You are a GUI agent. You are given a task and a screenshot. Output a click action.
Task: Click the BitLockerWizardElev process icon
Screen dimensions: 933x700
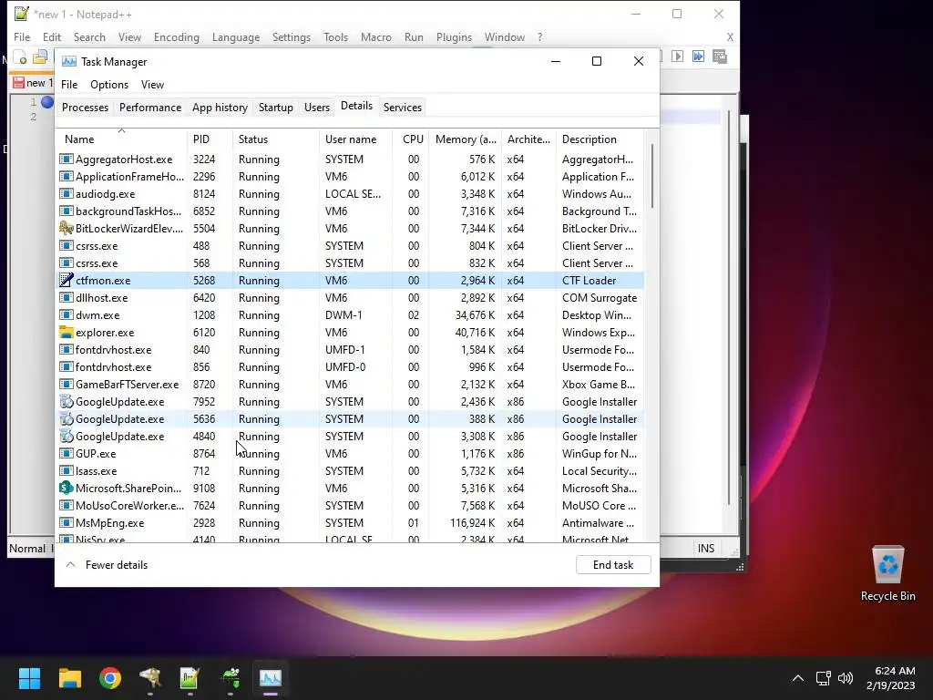click(66, 229)
